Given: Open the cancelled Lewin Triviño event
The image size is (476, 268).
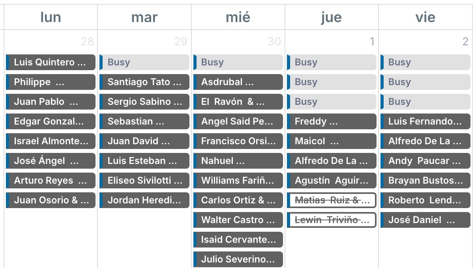Looking at the screenshot, I should click(x=332, y=220).
